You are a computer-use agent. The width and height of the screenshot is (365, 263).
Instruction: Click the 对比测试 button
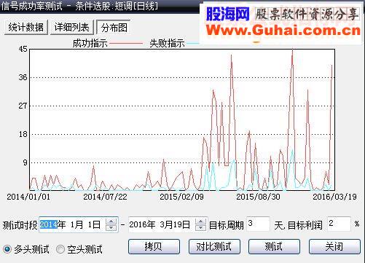214,246
